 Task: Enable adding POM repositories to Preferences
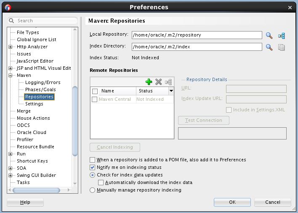[93, 160]
